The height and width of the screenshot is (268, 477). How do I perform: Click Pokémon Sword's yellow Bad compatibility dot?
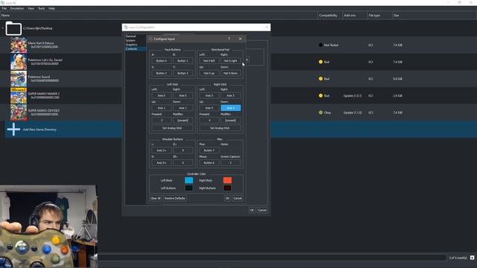click(320, 79)
